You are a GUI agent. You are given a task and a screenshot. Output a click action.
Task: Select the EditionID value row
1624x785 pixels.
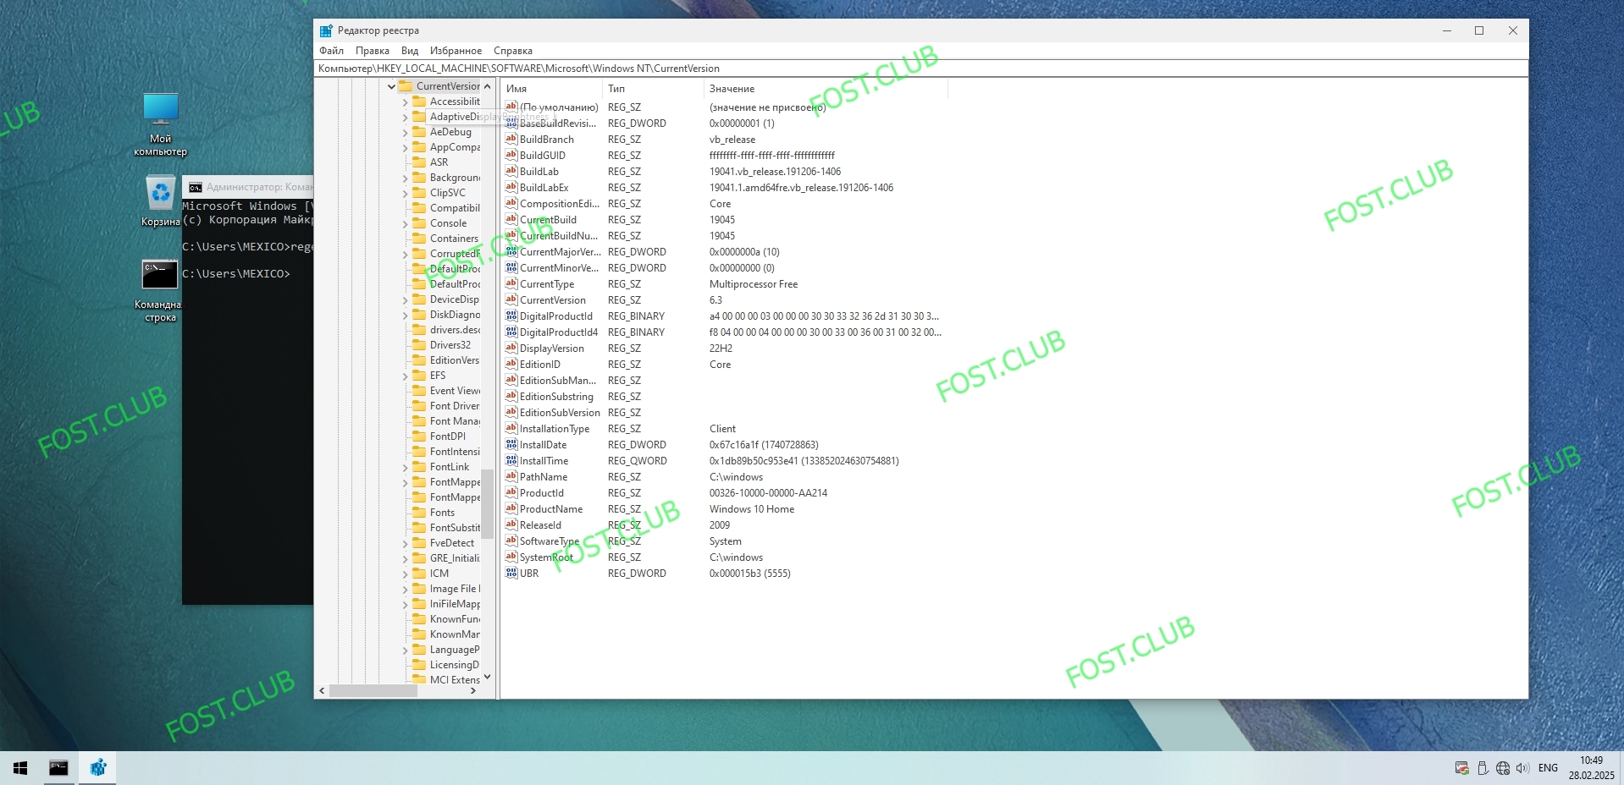pos(724,364)
